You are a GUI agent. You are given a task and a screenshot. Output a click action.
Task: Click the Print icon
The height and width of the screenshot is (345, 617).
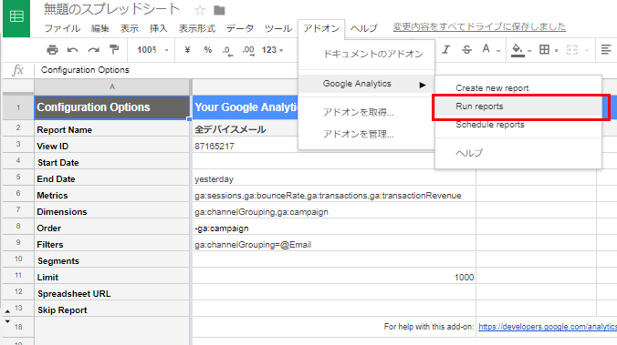[x=52, y=50]
